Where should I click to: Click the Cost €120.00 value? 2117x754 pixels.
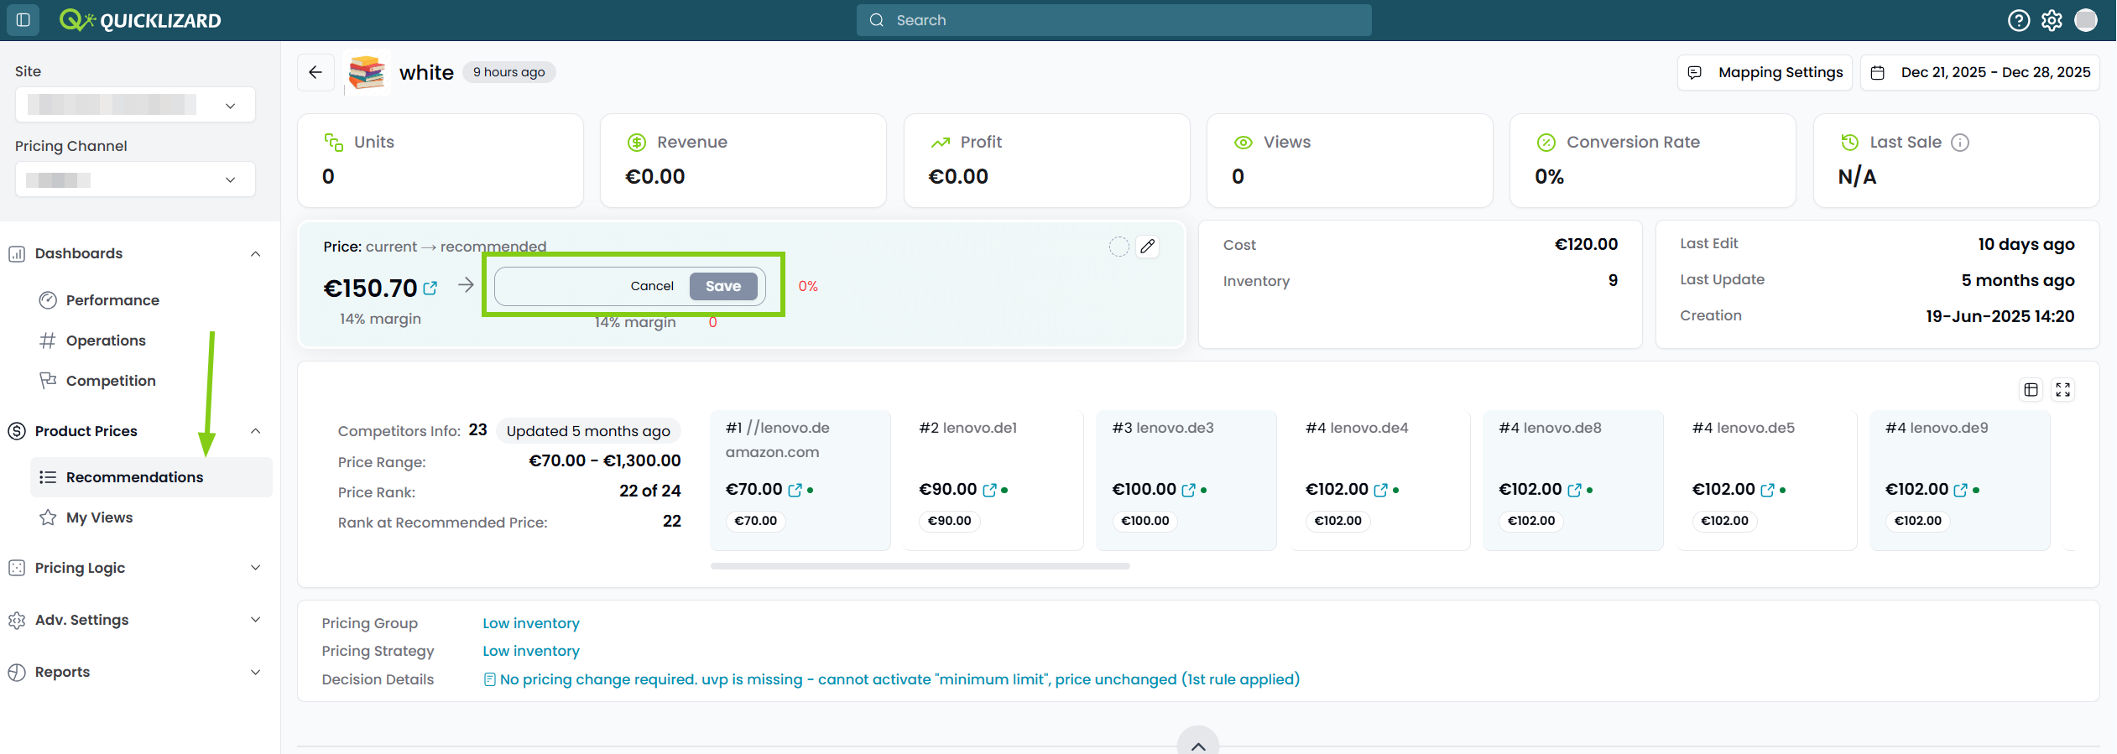pos(1586,244)
